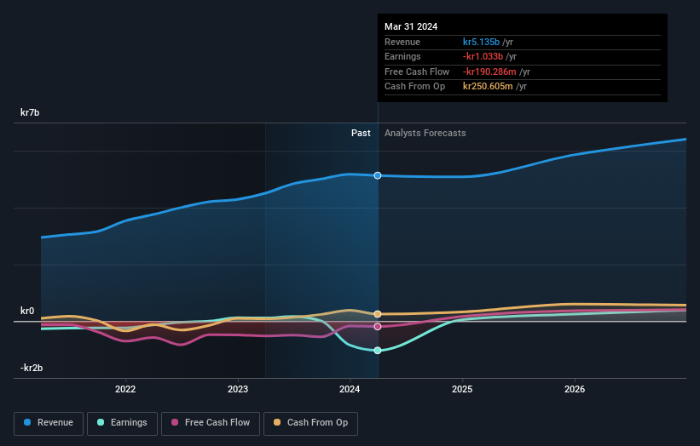The image size is (700, 446).
Task: Click the 2022 x-axis label
Action: point(125,389)
